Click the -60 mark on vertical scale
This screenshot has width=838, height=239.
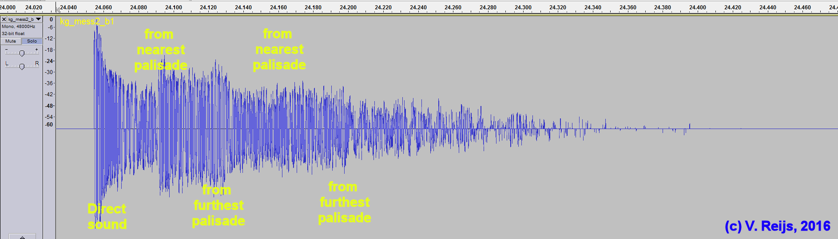(49, 125)
